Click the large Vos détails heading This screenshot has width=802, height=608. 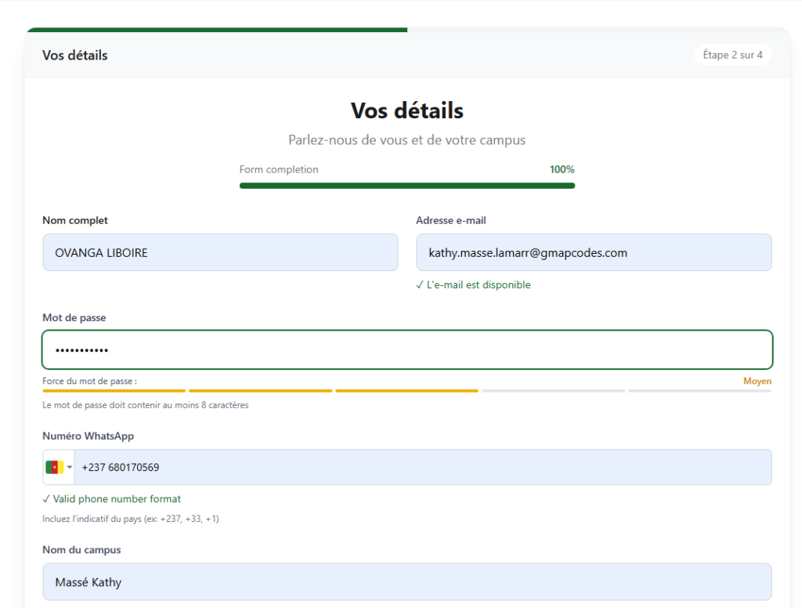pos(407,110)
